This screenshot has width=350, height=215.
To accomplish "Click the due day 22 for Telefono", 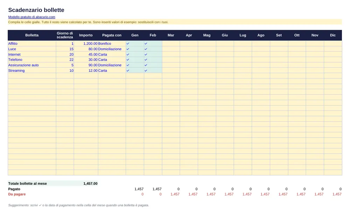I will [65, 60].
